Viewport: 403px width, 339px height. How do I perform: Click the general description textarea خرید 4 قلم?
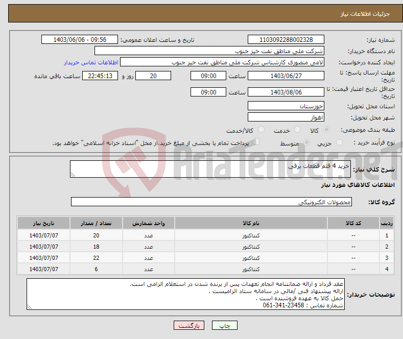coord(210,169)
